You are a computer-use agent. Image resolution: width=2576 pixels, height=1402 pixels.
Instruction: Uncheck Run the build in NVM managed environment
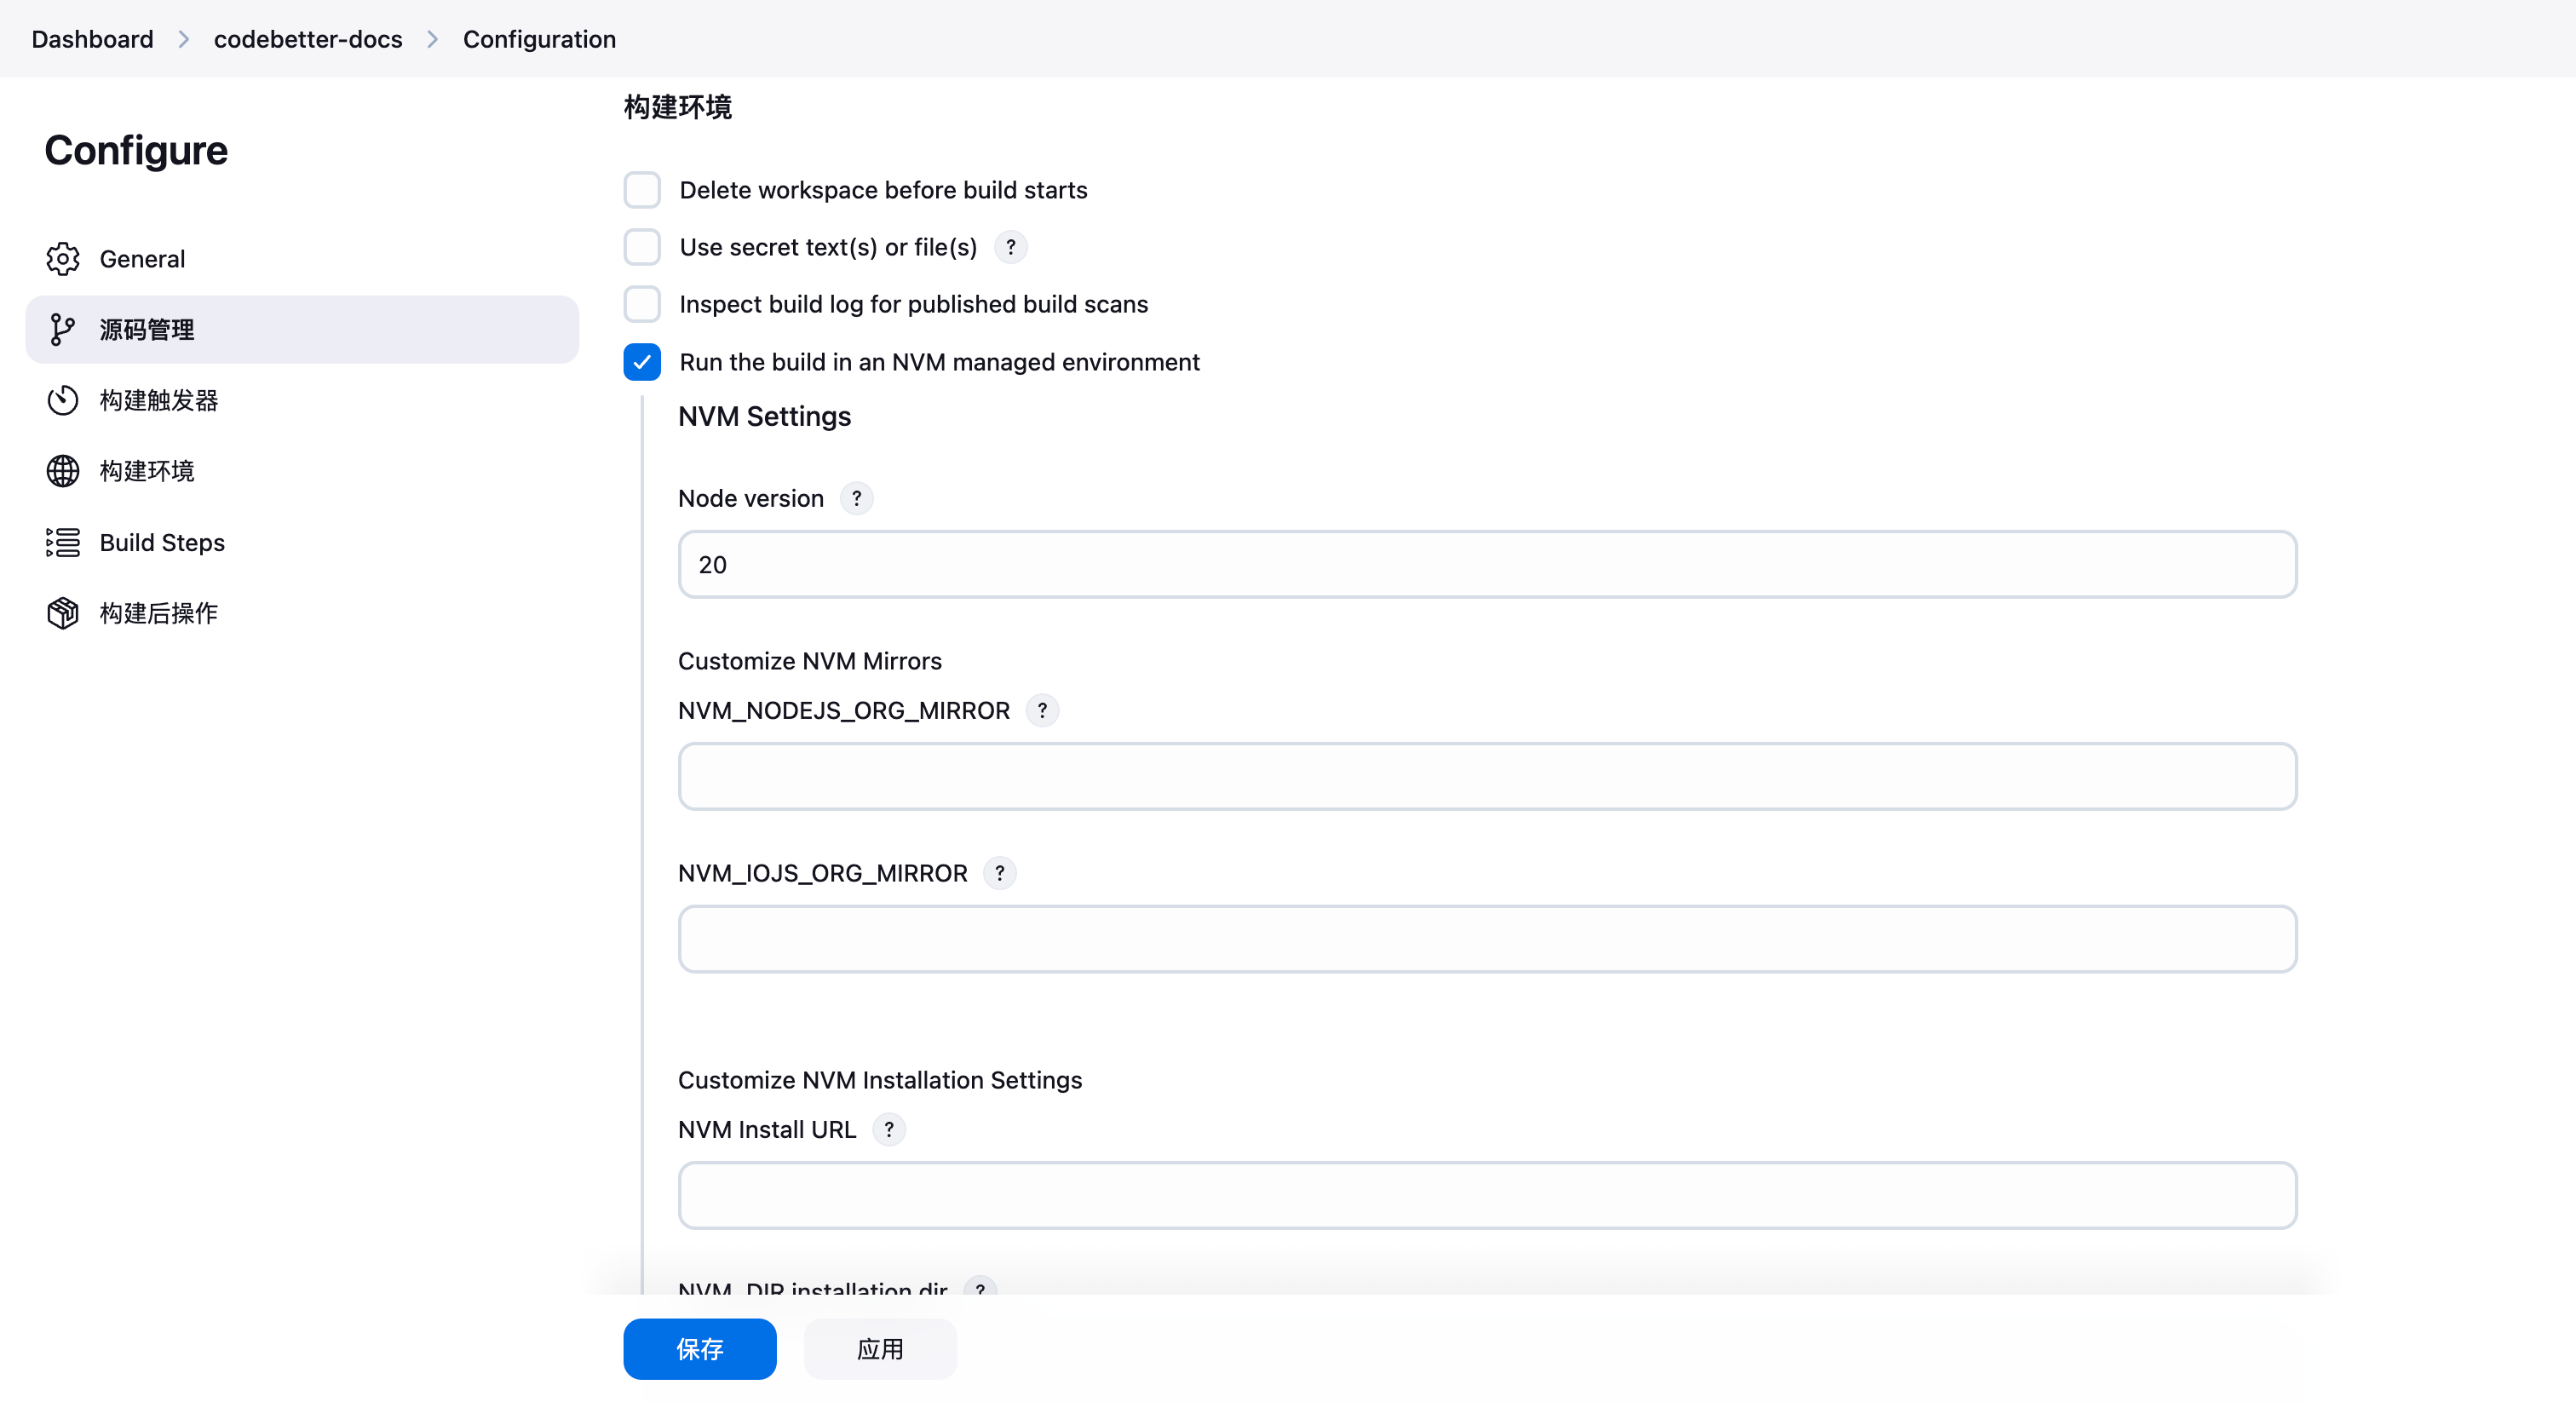pyautogui.click(x=642, y=362)
